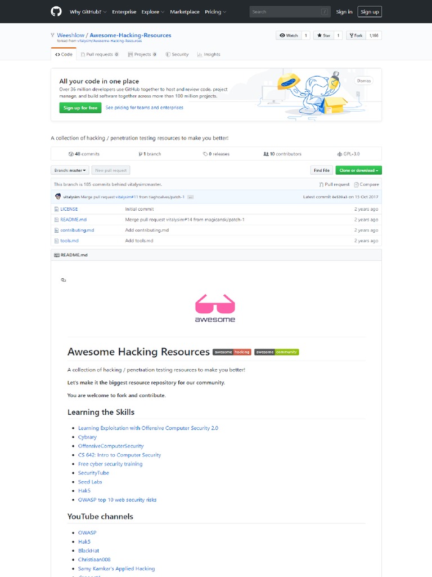Open the Awesome-Hacking-Resources repository link
Image resolution: width=432 pixels, height=577 pixels.
130,35
